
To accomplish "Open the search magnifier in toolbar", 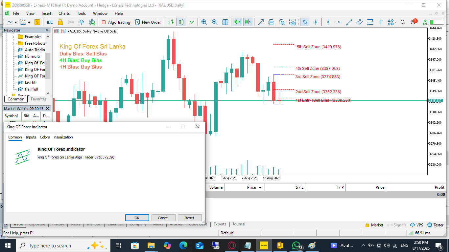I will 403,22.
